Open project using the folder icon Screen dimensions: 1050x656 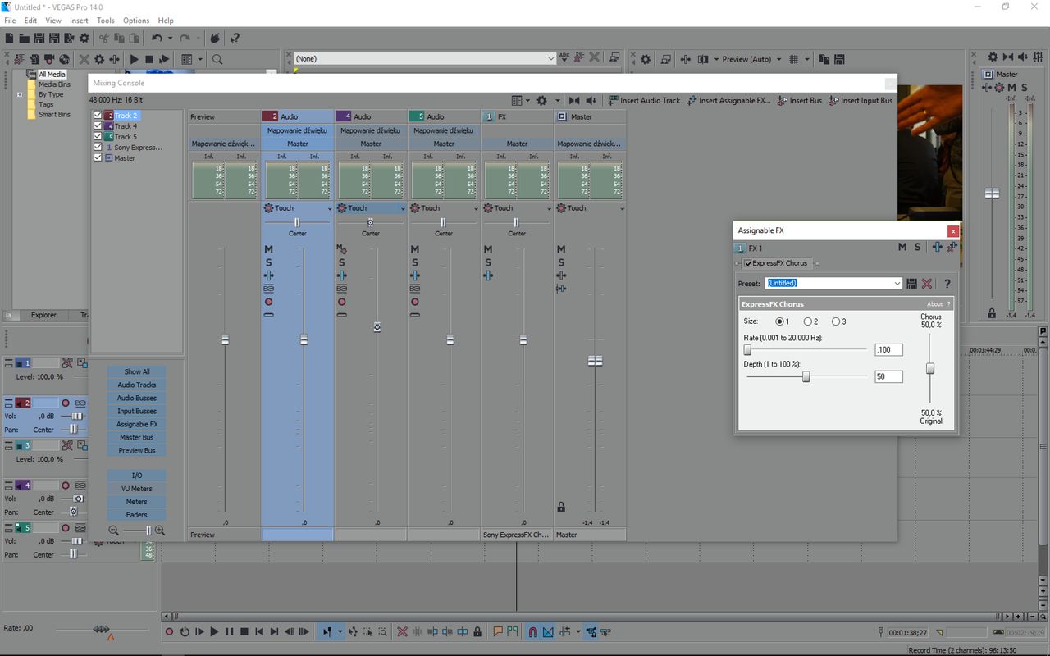(25, 38)
